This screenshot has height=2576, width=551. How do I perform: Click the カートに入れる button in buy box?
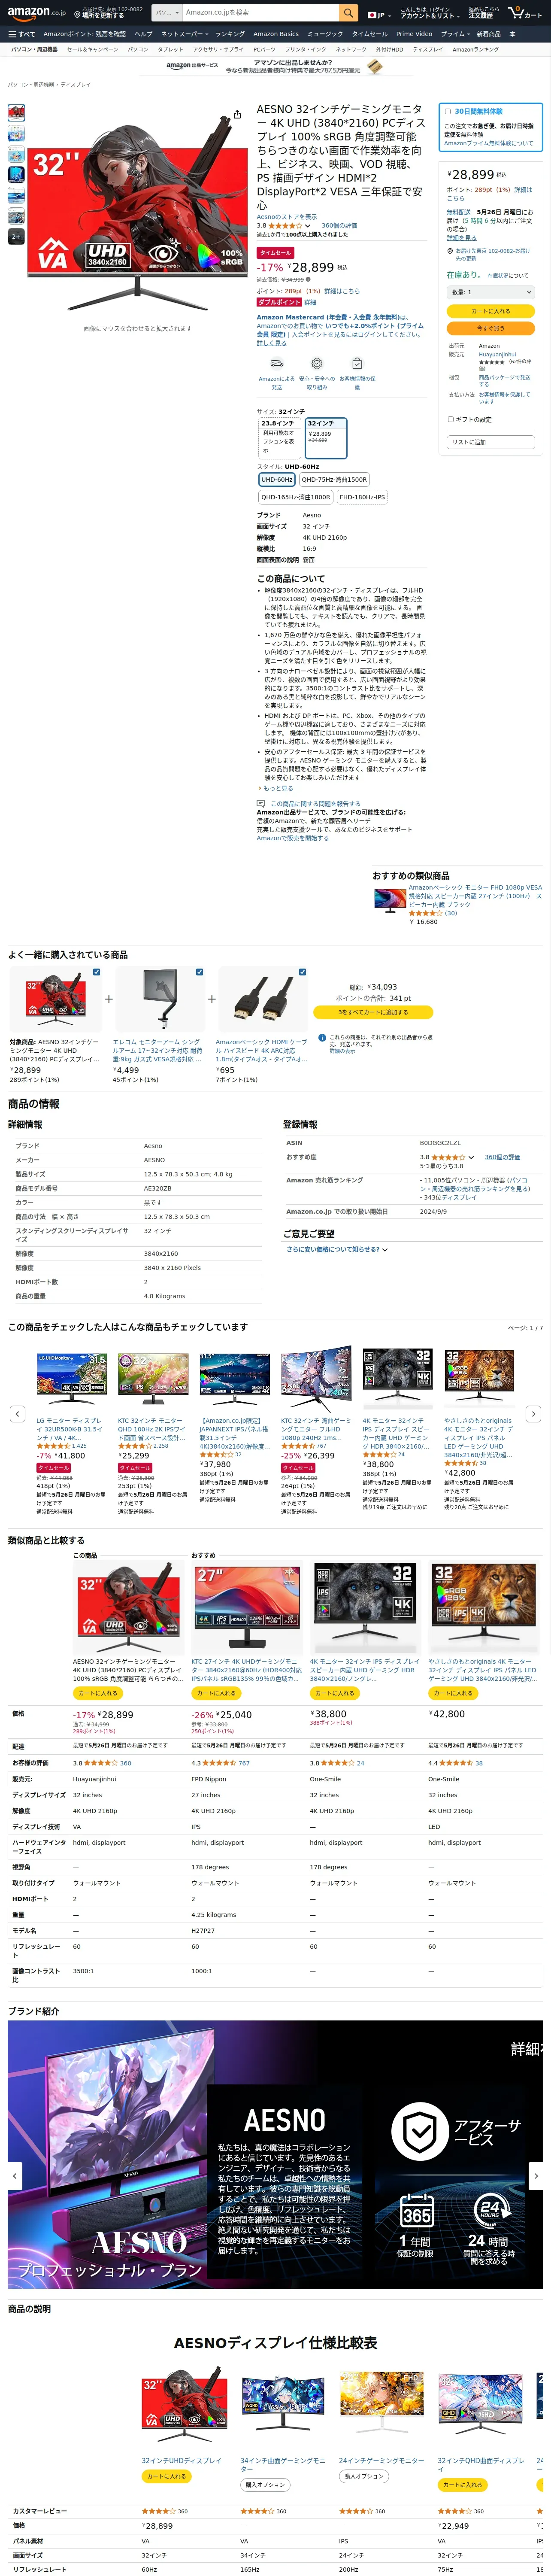pos(490,311)
